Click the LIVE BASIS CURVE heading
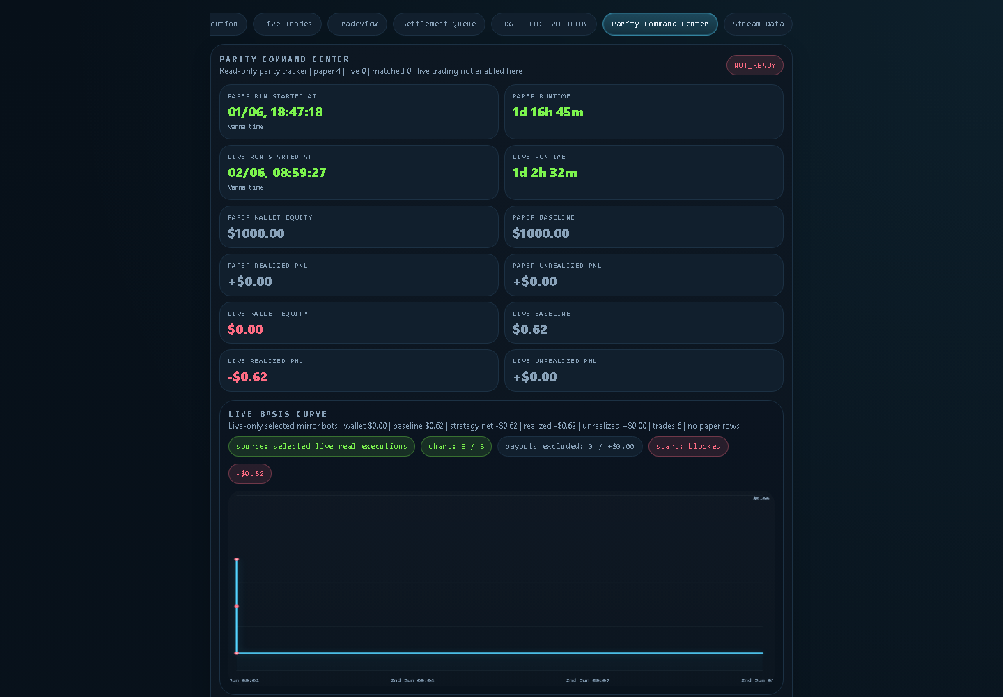The image size is (1003, 697). pyautogui.click(x=278, y=415)
